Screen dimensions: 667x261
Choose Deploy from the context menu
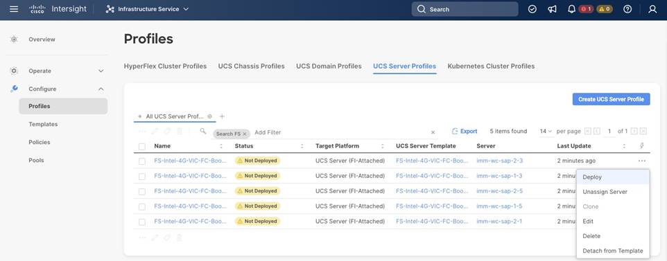[613, 177]
